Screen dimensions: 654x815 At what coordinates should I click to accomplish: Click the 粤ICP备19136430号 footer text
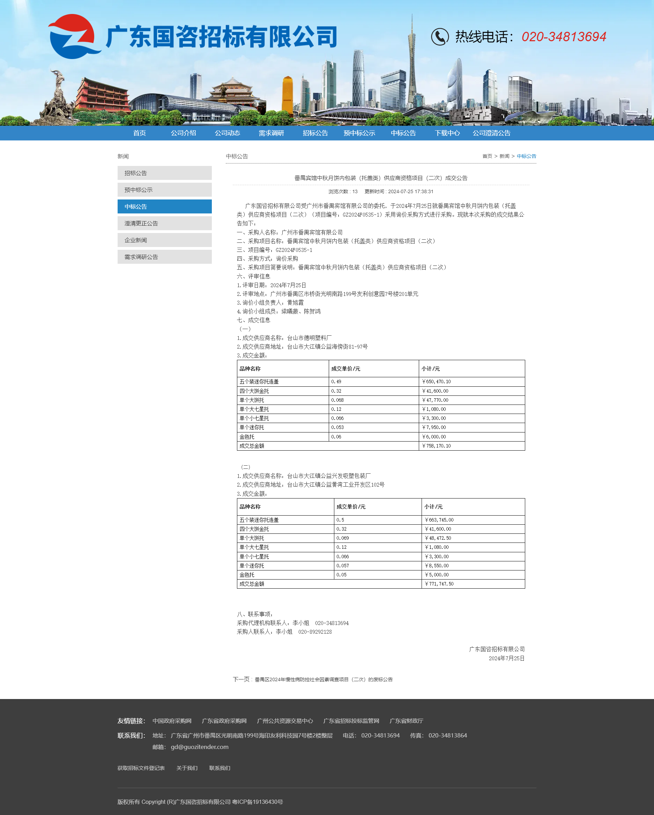258,802
